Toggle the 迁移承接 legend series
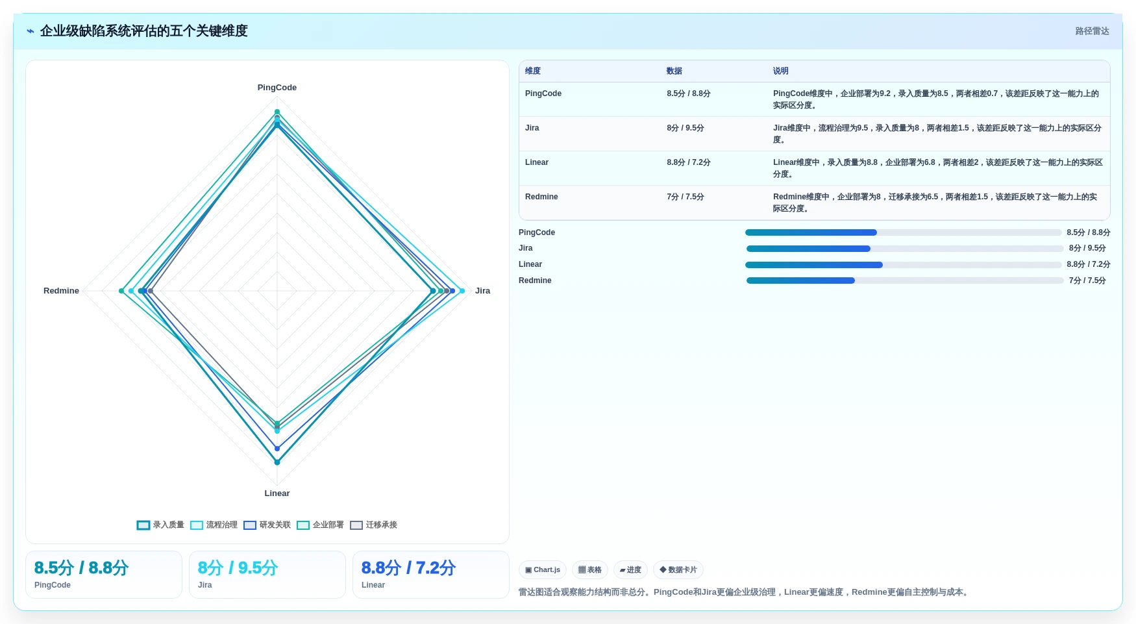This screenshot has height=624, width=1136. click(373, 525)
